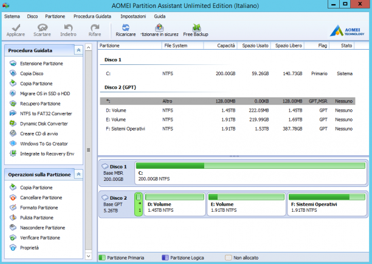The width and height of the screenshot is (372, 264).
Task: Open the Guida menu
Action: point(160,16)
